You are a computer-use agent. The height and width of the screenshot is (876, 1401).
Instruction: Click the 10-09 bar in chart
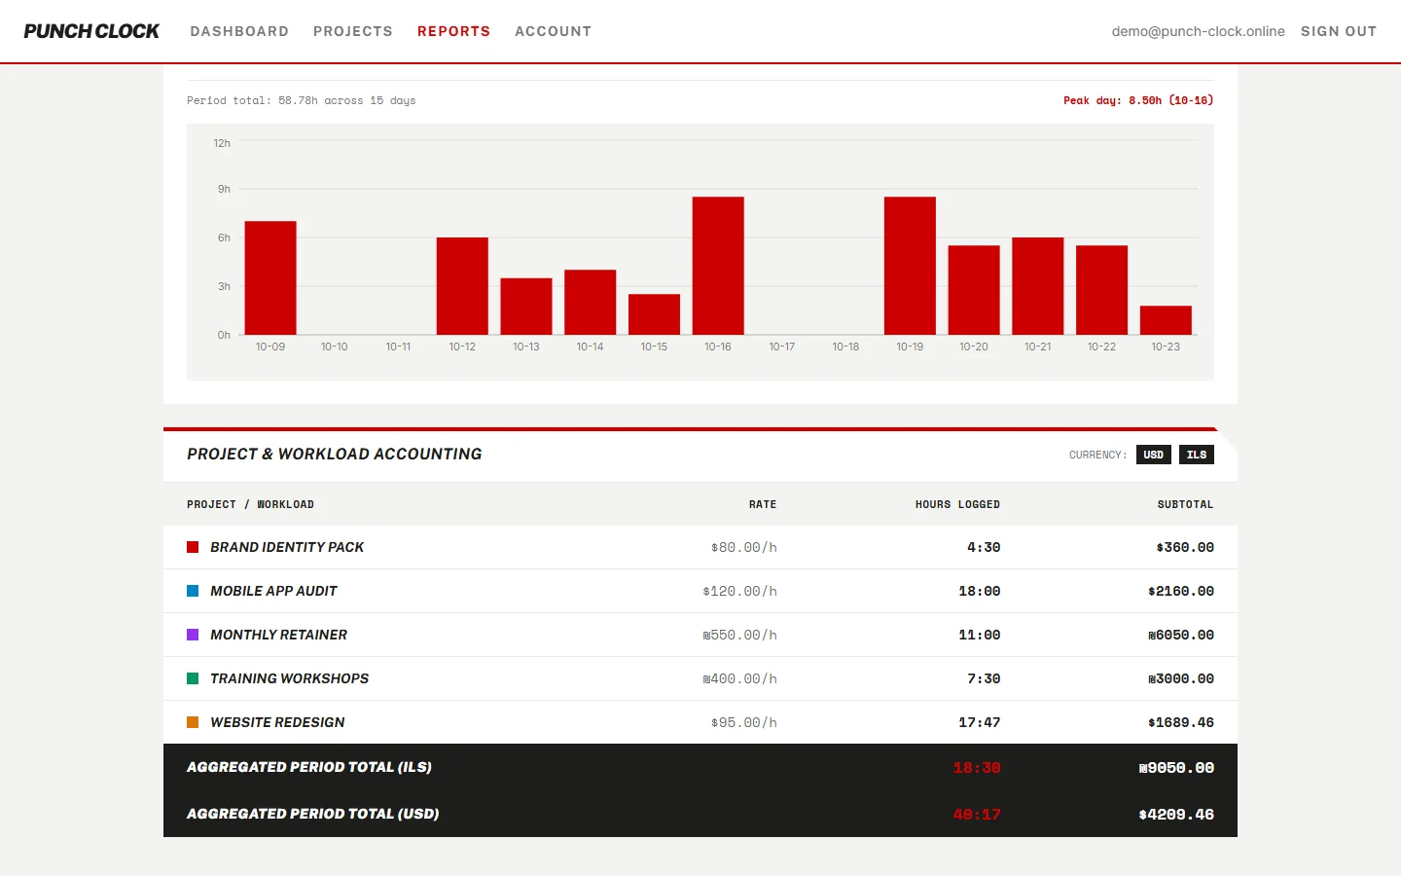click(x=270, y=278)
